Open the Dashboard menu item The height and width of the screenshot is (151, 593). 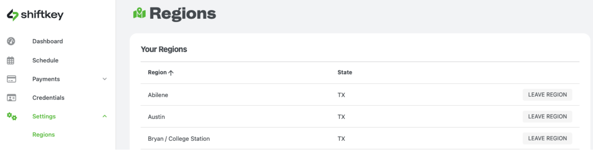(x=47, y=41)
